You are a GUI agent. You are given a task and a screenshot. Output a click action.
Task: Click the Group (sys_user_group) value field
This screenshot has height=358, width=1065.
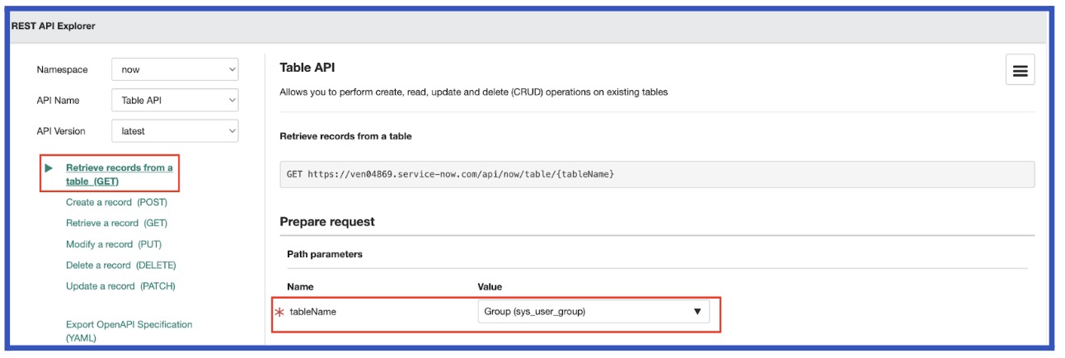point(593,312)
